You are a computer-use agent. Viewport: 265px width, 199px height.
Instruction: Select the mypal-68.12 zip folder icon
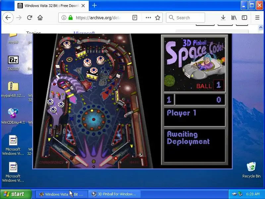[x=13, y=90]
